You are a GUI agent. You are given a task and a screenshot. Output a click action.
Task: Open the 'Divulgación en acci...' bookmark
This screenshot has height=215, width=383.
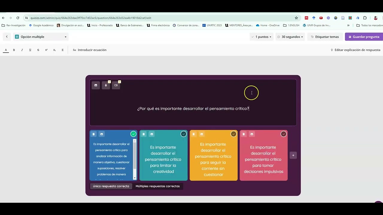click(x=70, y=25)
